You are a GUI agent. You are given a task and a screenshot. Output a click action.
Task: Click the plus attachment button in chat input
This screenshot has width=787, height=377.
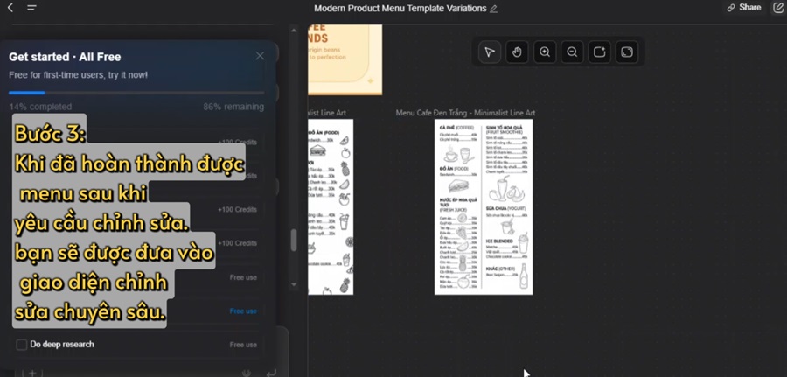point(32,373)
